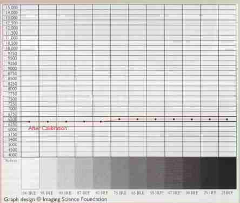Click the 10,000 axis value
240x203 pixels.
(x=12, y=48)
